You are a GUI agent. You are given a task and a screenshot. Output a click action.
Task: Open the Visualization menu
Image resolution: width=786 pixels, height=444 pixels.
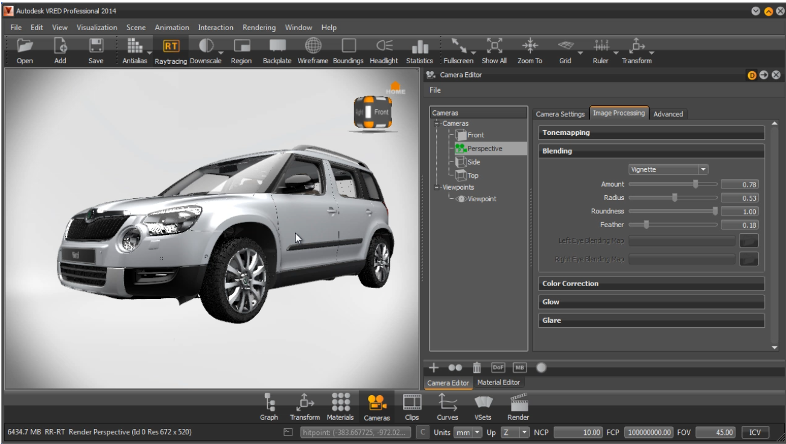click(97, 28)
